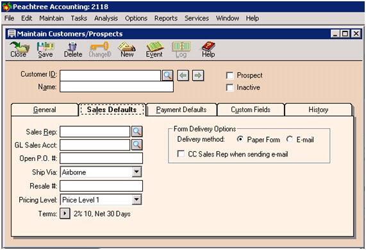Click the ChangeID key icon
366x250 pixels.
pyautogui.click(x=100, y=49)
